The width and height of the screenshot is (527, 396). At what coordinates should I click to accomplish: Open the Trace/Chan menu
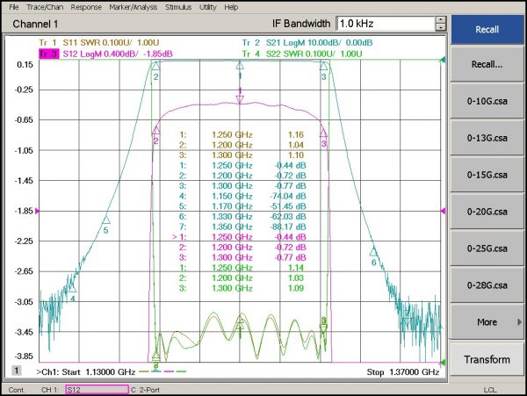point(45,7)
